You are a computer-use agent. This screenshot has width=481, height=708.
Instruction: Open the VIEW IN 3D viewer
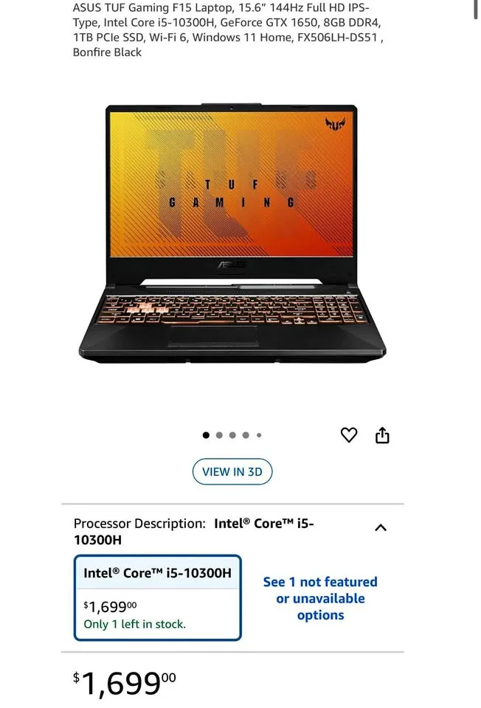point(232,472)
